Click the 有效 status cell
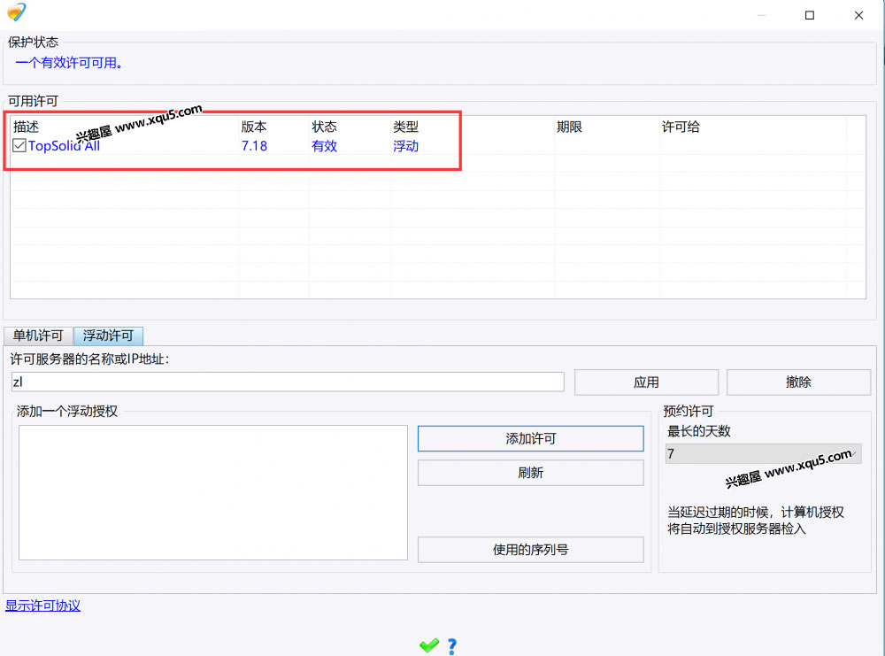 pos(325,146)
